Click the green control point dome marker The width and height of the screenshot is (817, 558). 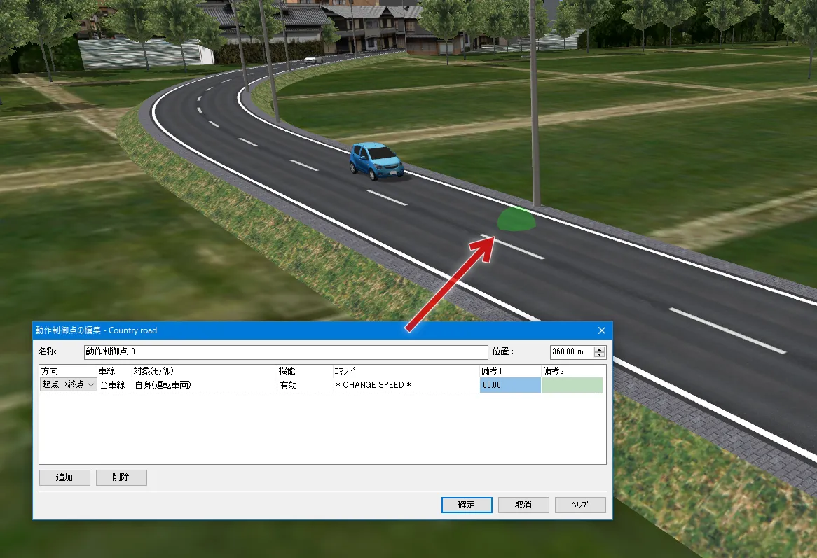click(516, 220)
